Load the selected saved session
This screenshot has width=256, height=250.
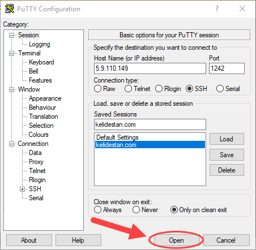click(x=227, y=139)
